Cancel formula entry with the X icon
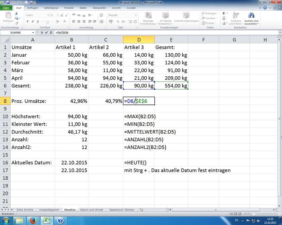 pos(42,32)
